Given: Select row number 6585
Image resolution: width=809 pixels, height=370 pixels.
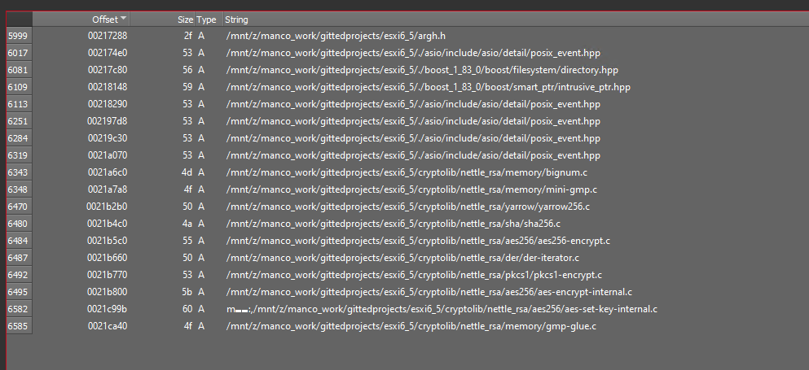Looking at the screenshot, I should click(x=19, y=326).
